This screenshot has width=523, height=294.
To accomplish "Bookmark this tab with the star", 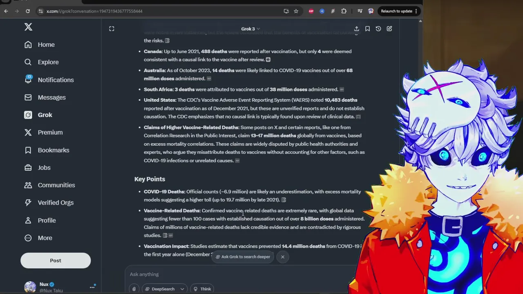I will (x=296, y=11).
